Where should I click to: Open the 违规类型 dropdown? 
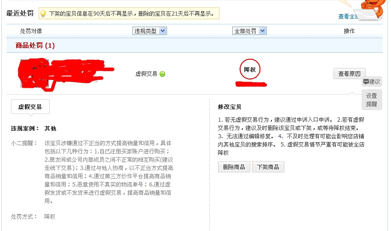pyautogui.click(x=149, y=31)
